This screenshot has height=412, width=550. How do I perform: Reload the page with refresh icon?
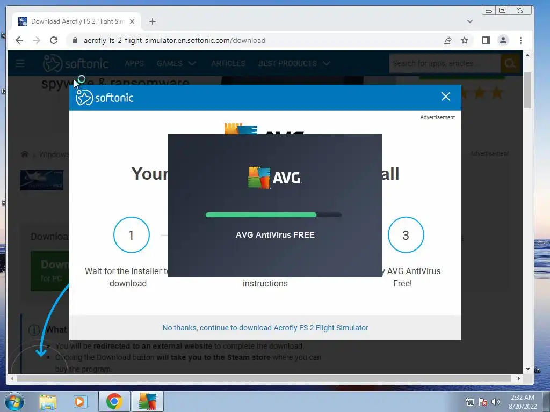point(54,40)
